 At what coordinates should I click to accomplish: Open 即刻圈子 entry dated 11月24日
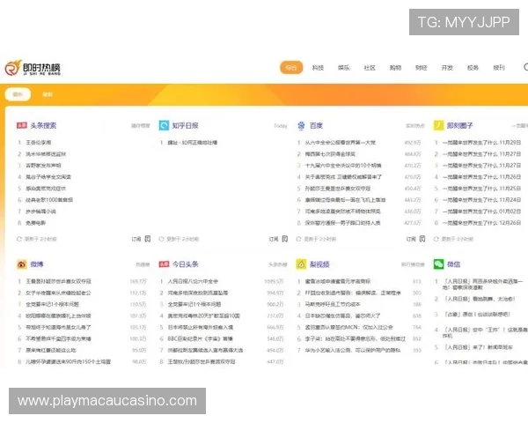481,200
